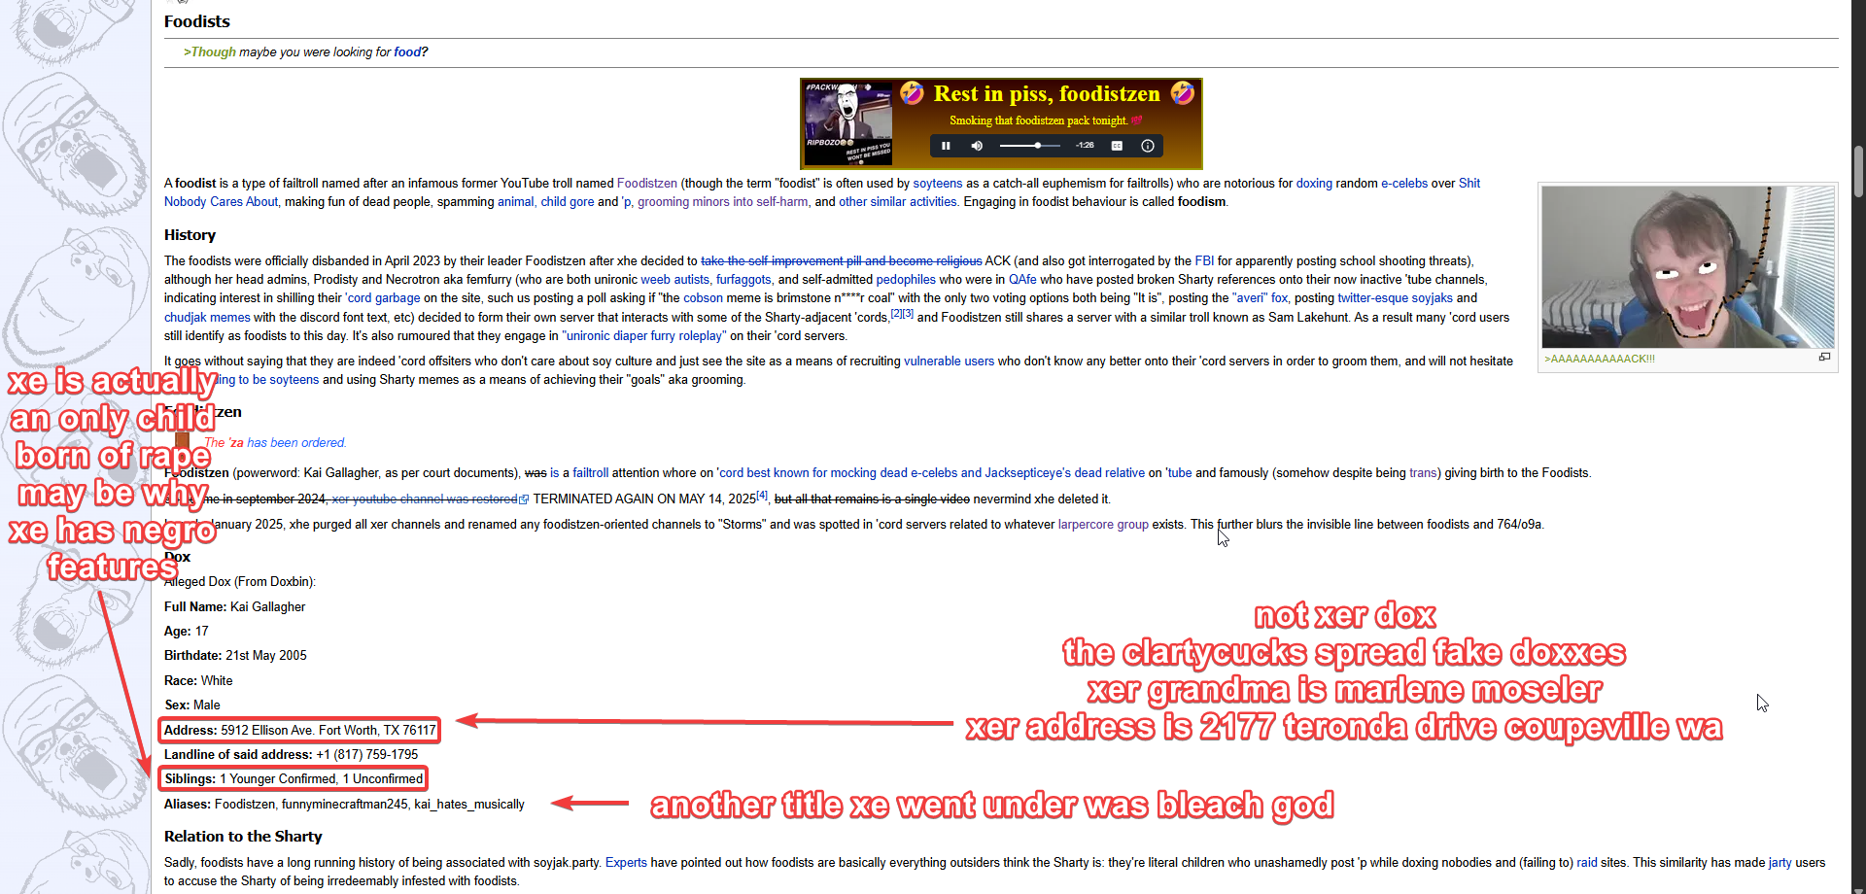Follow the 'food' link in the hatnote
The image size is (1866, 894).
coord(407,52)
